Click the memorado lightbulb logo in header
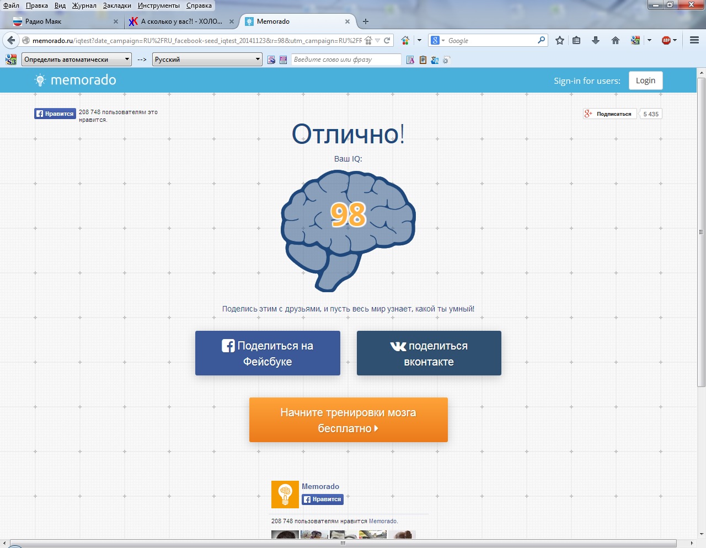Screen dimensions: 706x548 pyautogui.click(x=40, y=80)
